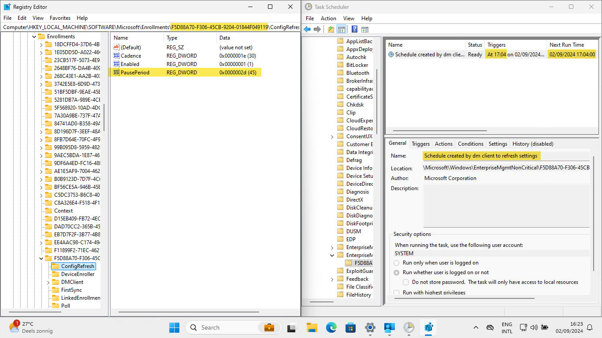Switch to the Triggers tab
Viewport: 602px width, 338px height.
coord(420,144)
